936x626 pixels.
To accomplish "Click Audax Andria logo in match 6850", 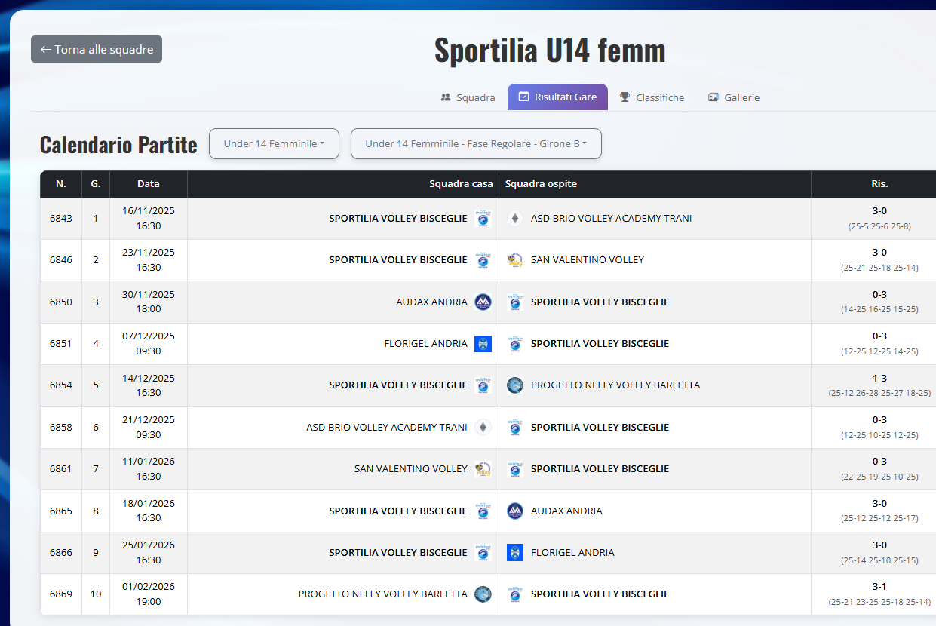I will (483, 302).
